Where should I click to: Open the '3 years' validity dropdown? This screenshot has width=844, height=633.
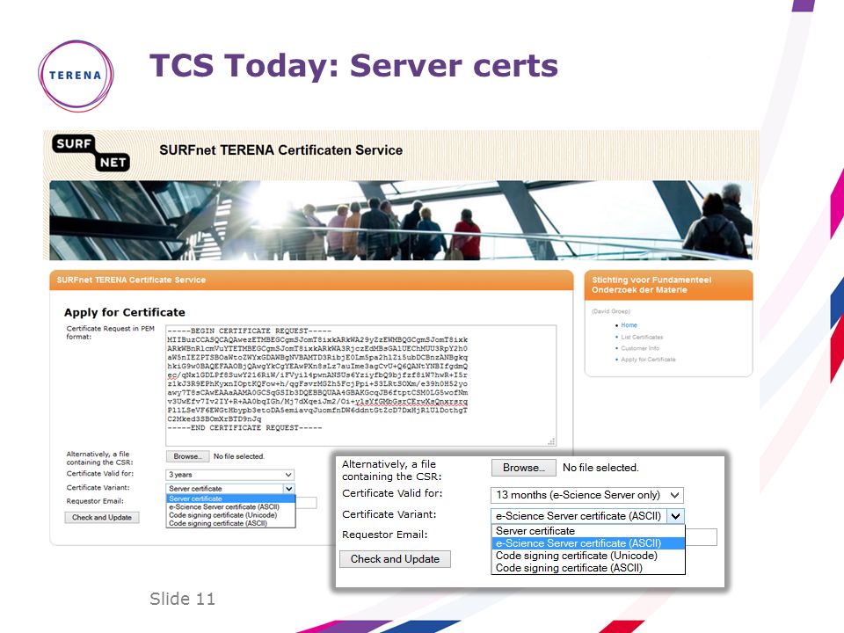point(229,475)
